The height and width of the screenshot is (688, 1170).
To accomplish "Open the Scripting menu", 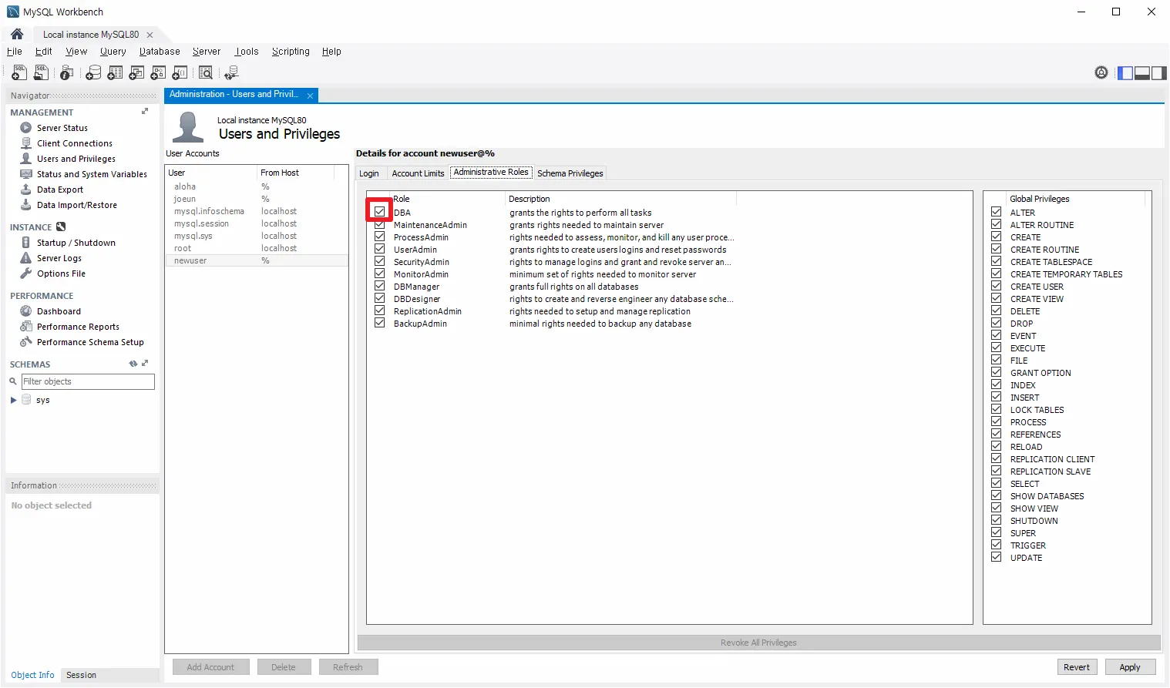I will 291,52.
